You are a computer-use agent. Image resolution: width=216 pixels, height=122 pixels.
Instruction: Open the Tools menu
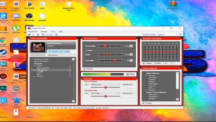pyautogui.click(x=53, y=32)
